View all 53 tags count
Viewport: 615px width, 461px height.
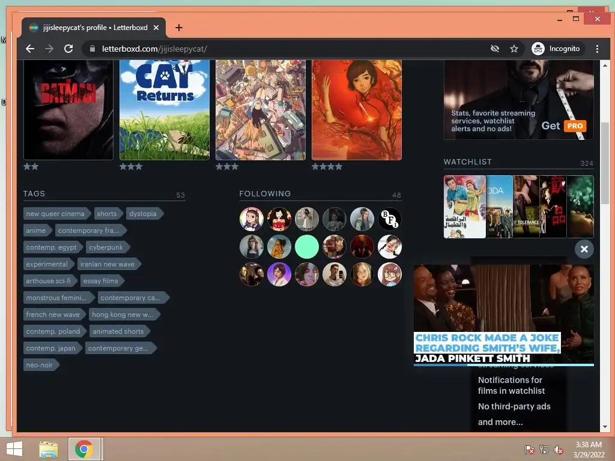180,195
